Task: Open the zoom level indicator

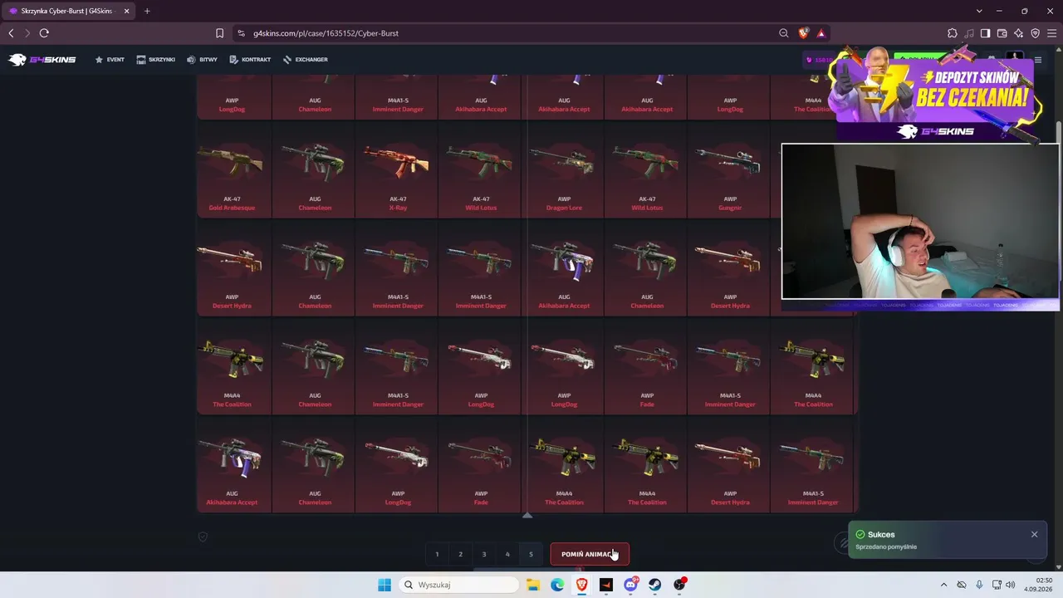Action: [x=783, y=33]
